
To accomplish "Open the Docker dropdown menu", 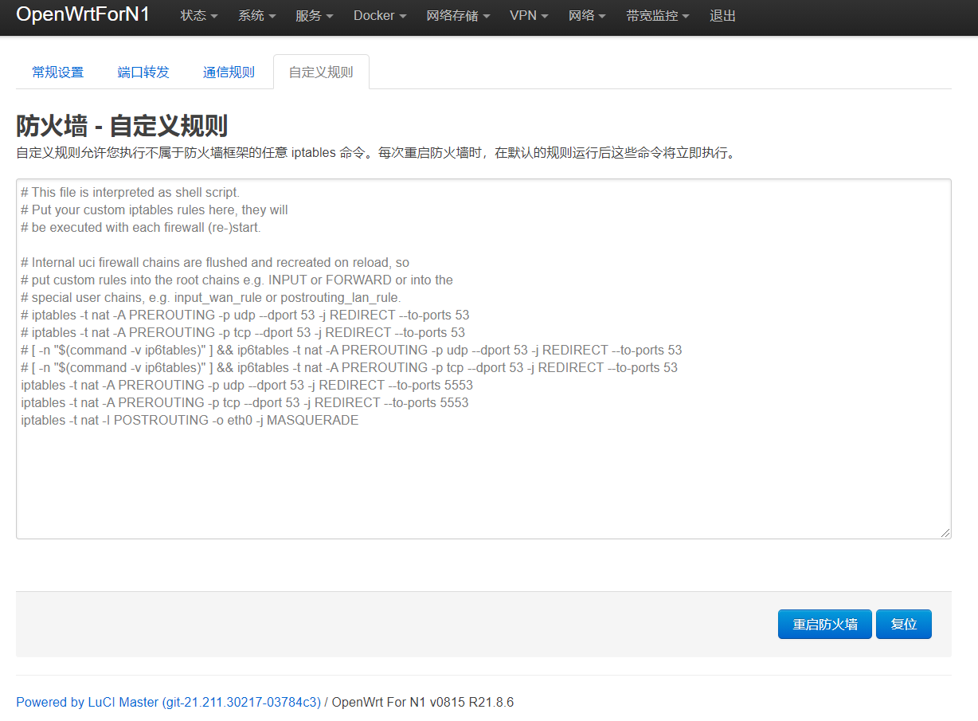I will (x=380, y=16).
